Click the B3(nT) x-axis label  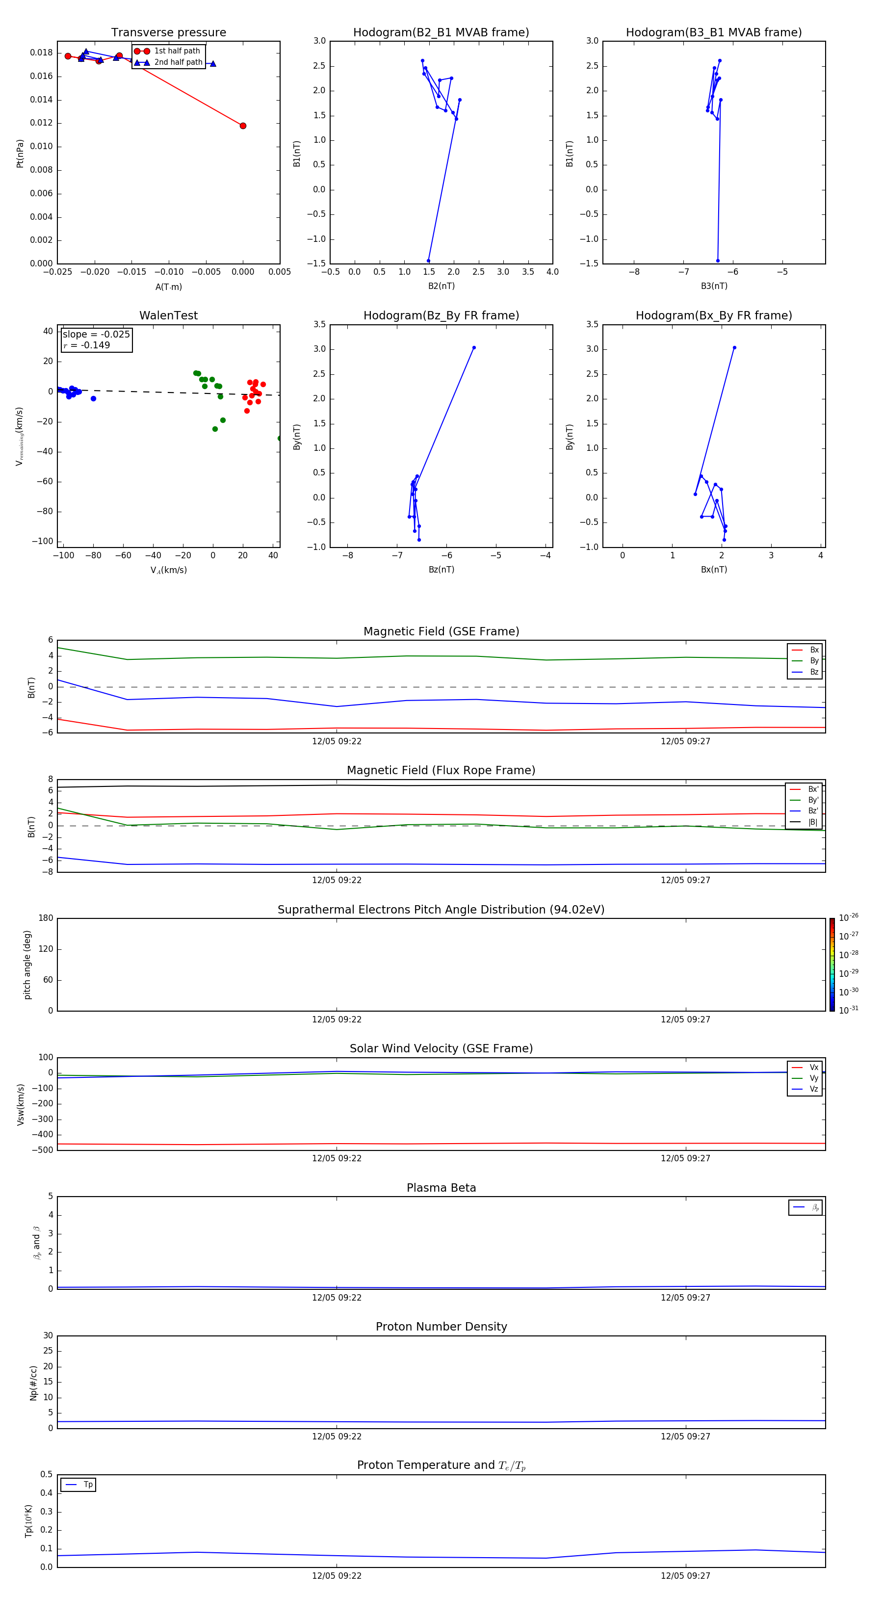(x=714, y=286)
